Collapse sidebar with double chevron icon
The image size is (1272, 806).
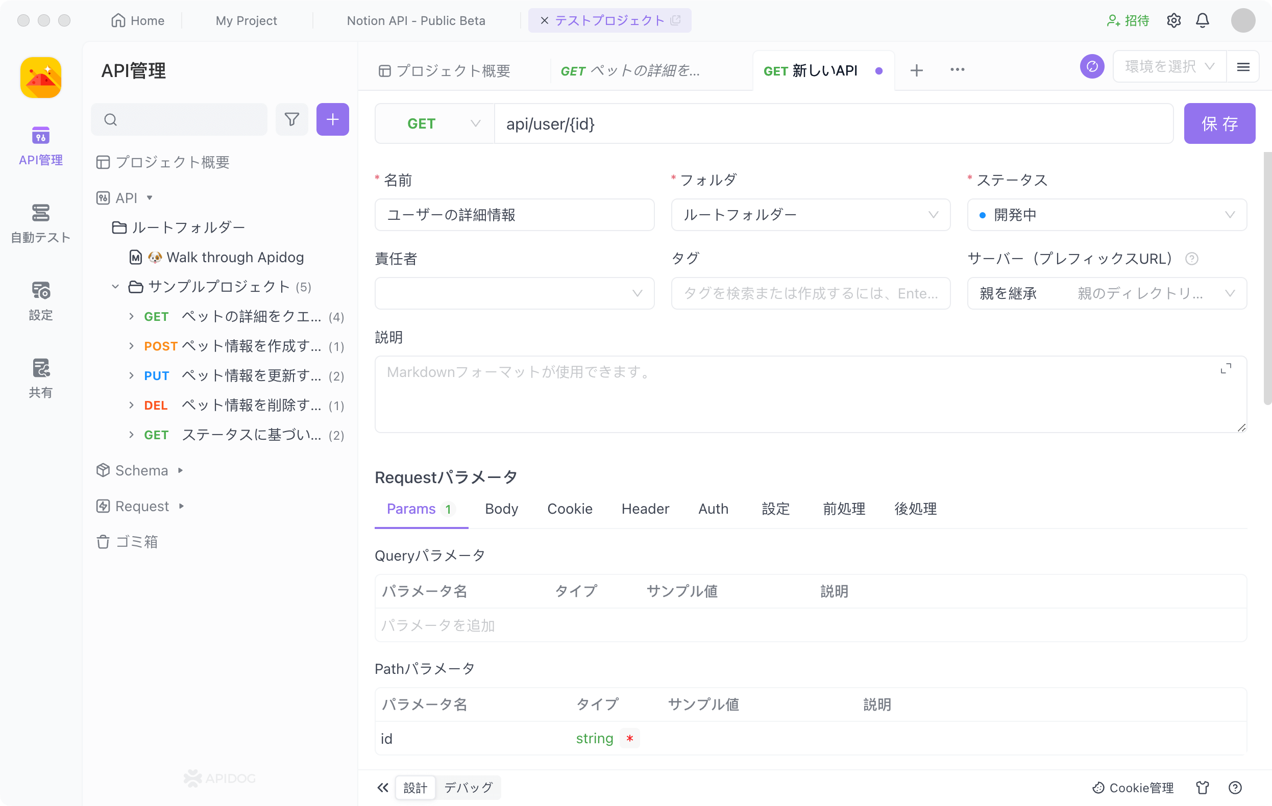click(383, 788)
